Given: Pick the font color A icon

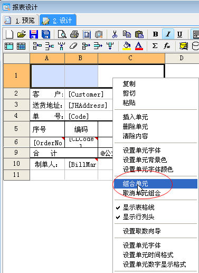Looking at the screenshot, I should (x=139, y=46).
